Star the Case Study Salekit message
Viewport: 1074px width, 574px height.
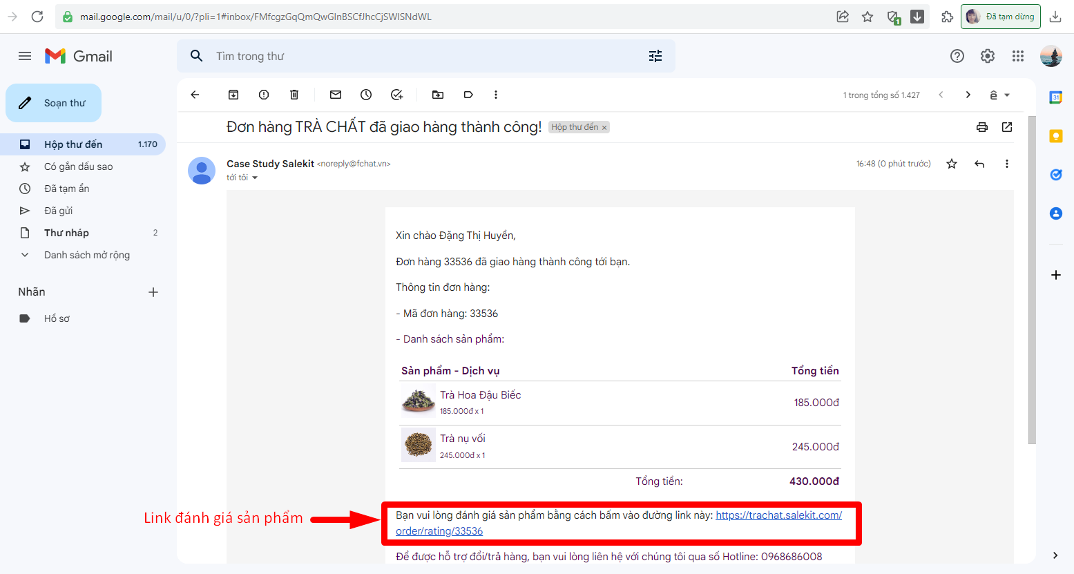[x=951, y=164]
